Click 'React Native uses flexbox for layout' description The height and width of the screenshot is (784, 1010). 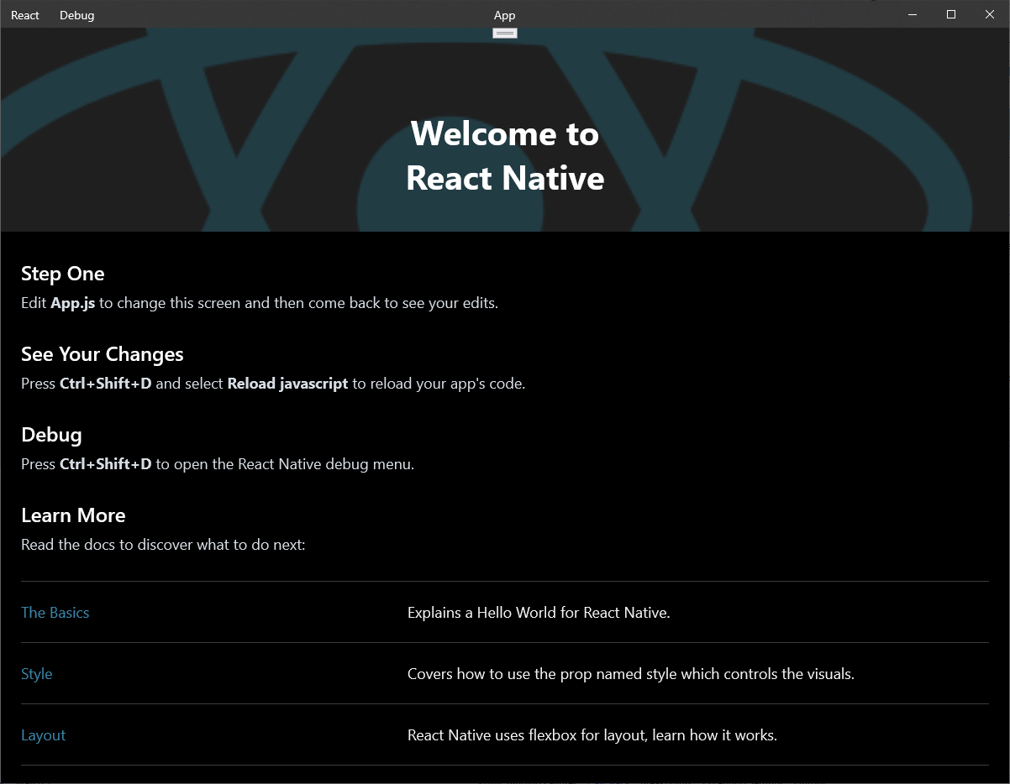(592, 735)
